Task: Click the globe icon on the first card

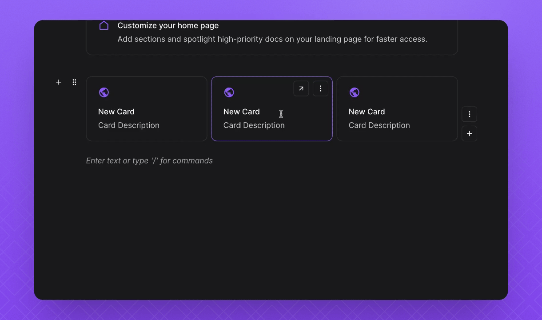Action: (104, 92)
